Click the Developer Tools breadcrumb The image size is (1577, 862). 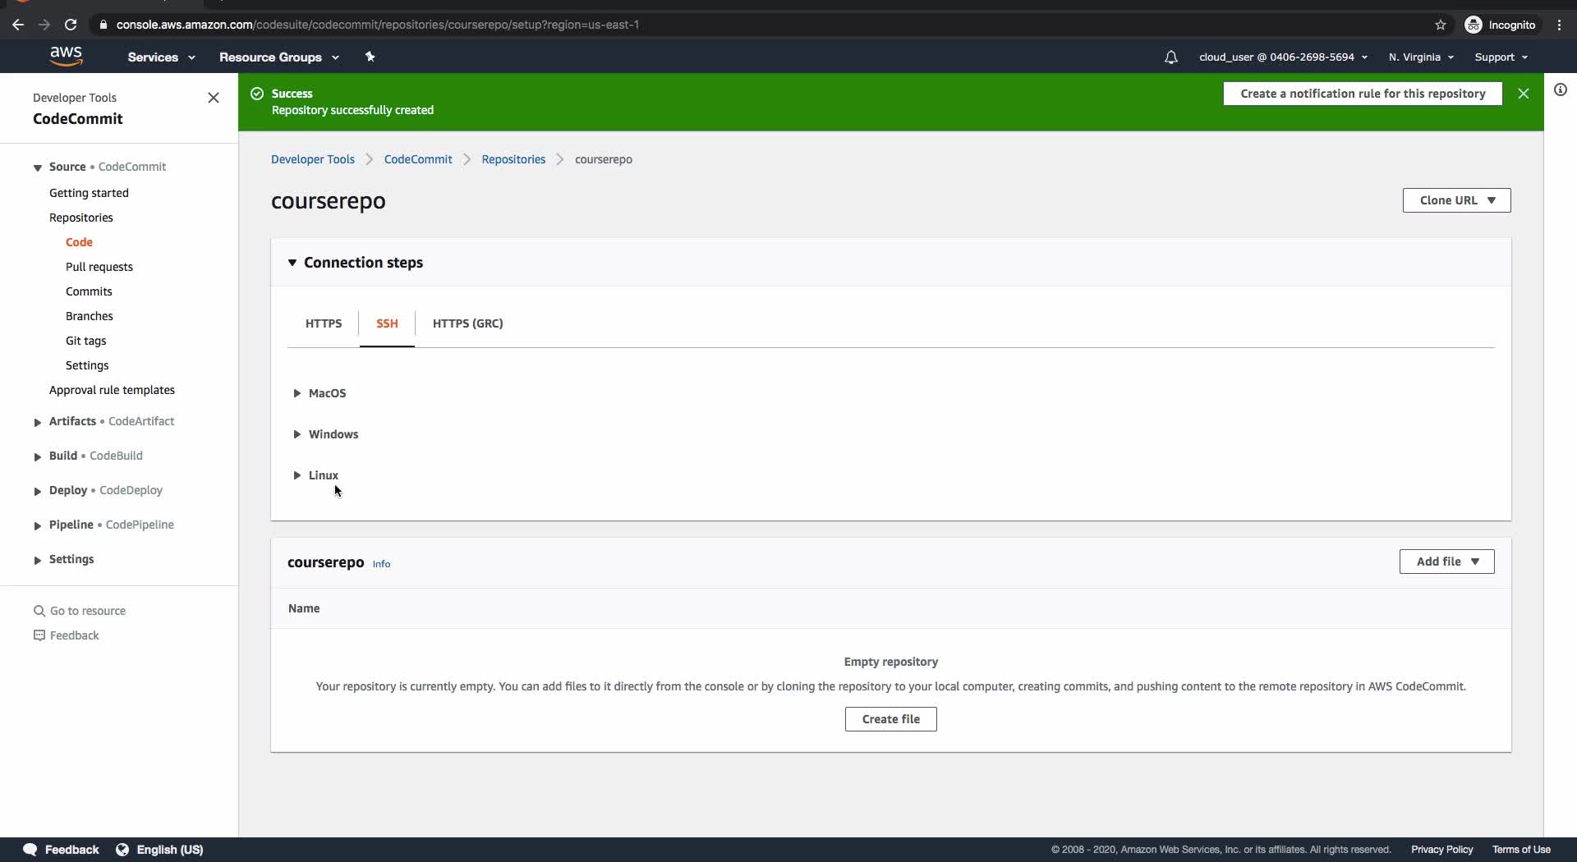click(313, 159)
